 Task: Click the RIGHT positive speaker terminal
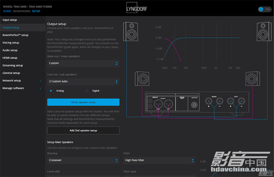209,101
